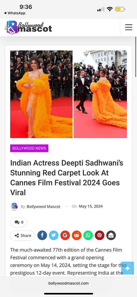
Task: Click the Share button
Action: tap(23, 235)
